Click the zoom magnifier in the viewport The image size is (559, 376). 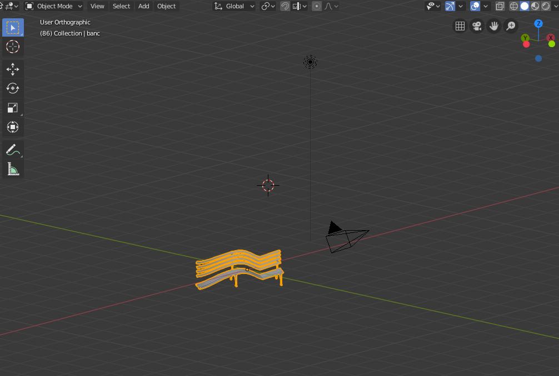coord(511,26)
